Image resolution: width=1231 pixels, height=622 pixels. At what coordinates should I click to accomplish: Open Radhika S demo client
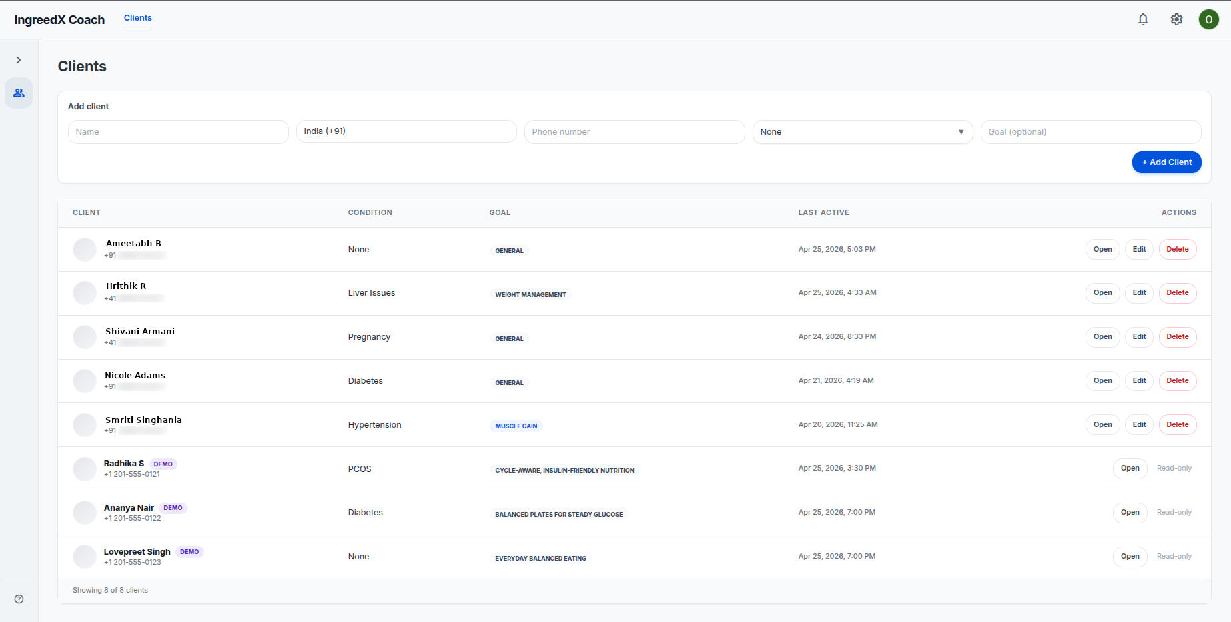pyautogui.click(x=1130, y=469)
